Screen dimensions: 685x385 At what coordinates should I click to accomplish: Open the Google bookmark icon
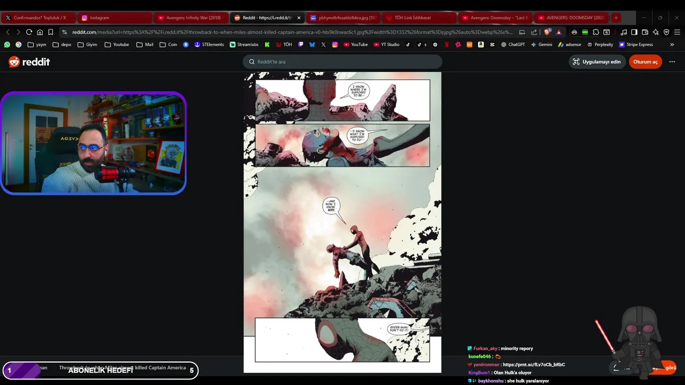tap(19, 44)
